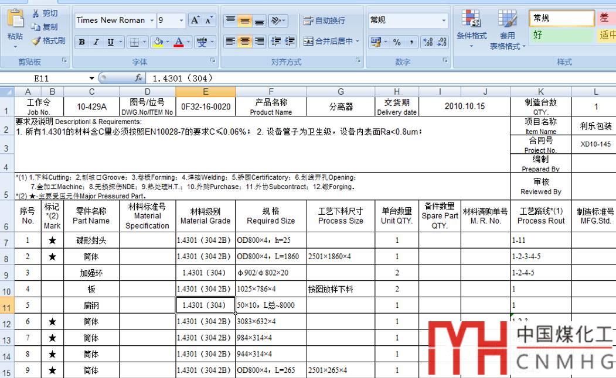
Task: Click the phonetic guide (wén) icon
Action: tap(202, 42)
